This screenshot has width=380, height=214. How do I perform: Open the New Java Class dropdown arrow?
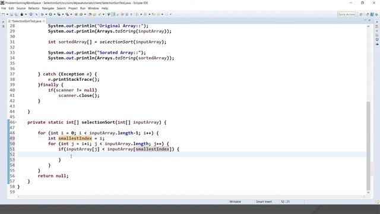click(85, 14)
